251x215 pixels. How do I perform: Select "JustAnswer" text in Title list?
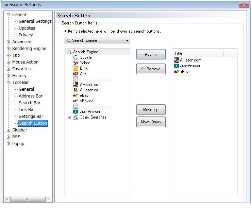190,66
